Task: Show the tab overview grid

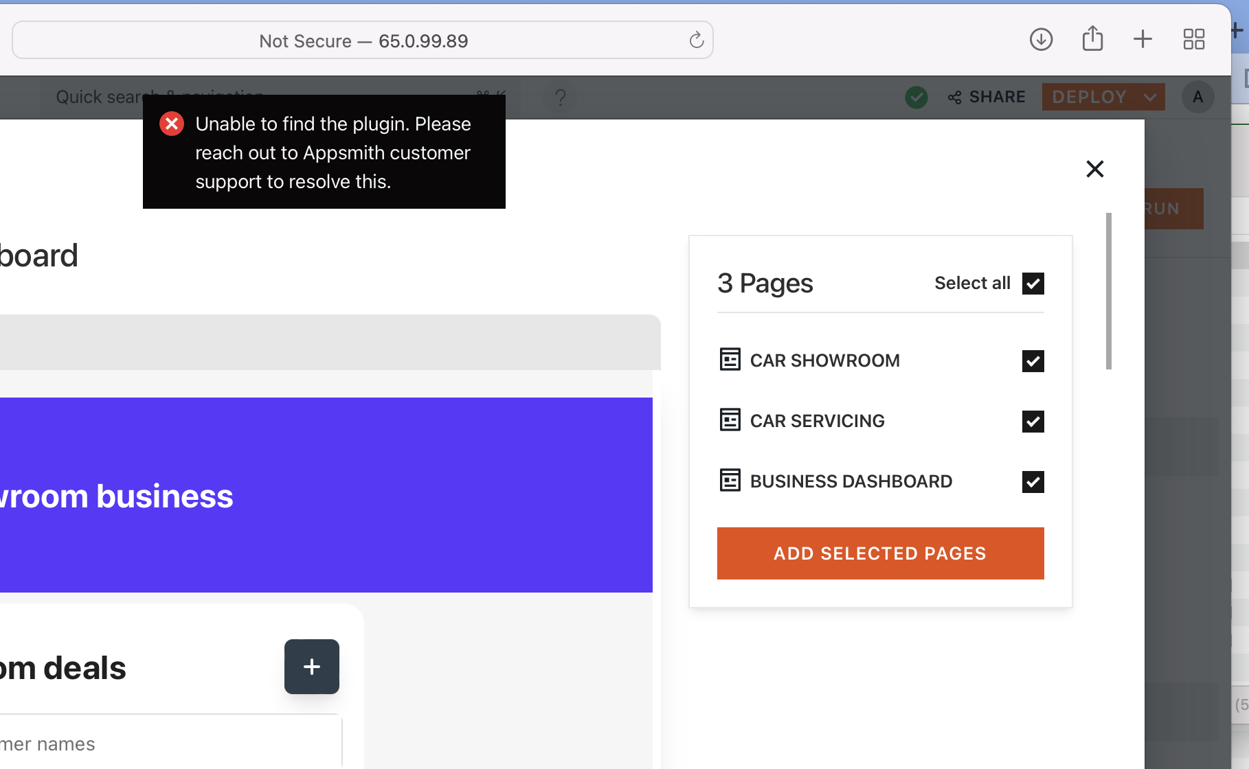Action: (x=1194, y=39)
